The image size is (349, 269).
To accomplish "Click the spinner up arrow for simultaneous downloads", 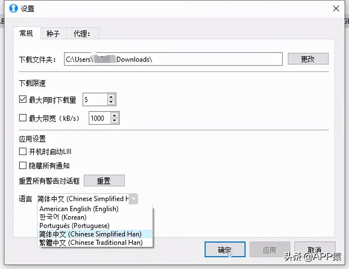I will tap(111, 96).
